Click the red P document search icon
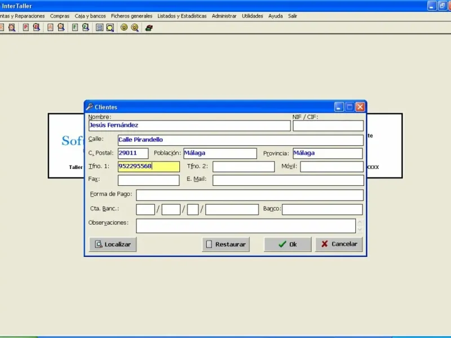The width and height of the screenshot is (451, 338). pos(36,27)
